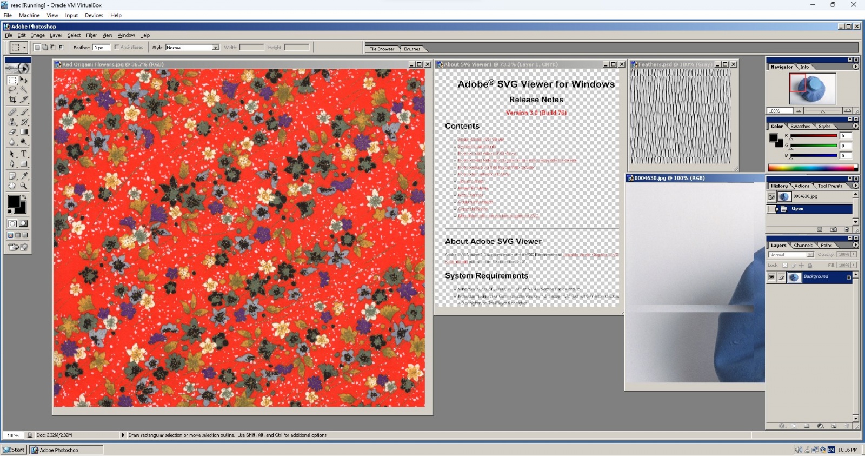Select the Gradient tool
The height and width of the screenshot is (456, 865).
tap(24, 131)
